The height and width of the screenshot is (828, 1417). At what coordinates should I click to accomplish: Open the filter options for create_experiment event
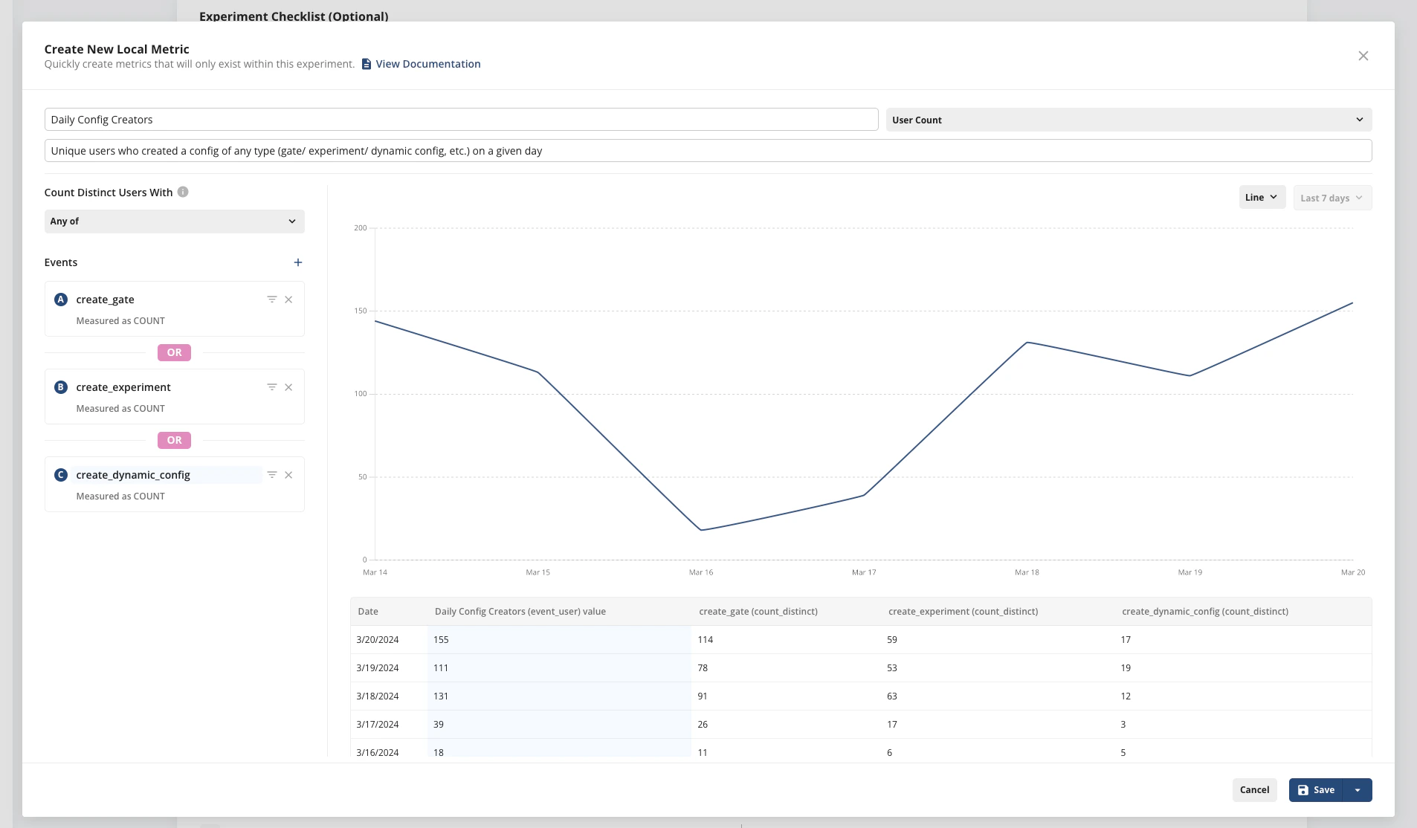272,386
